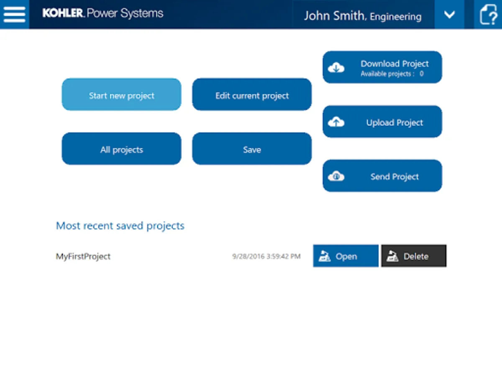
Task: View All projects
Action: point(121,149)
